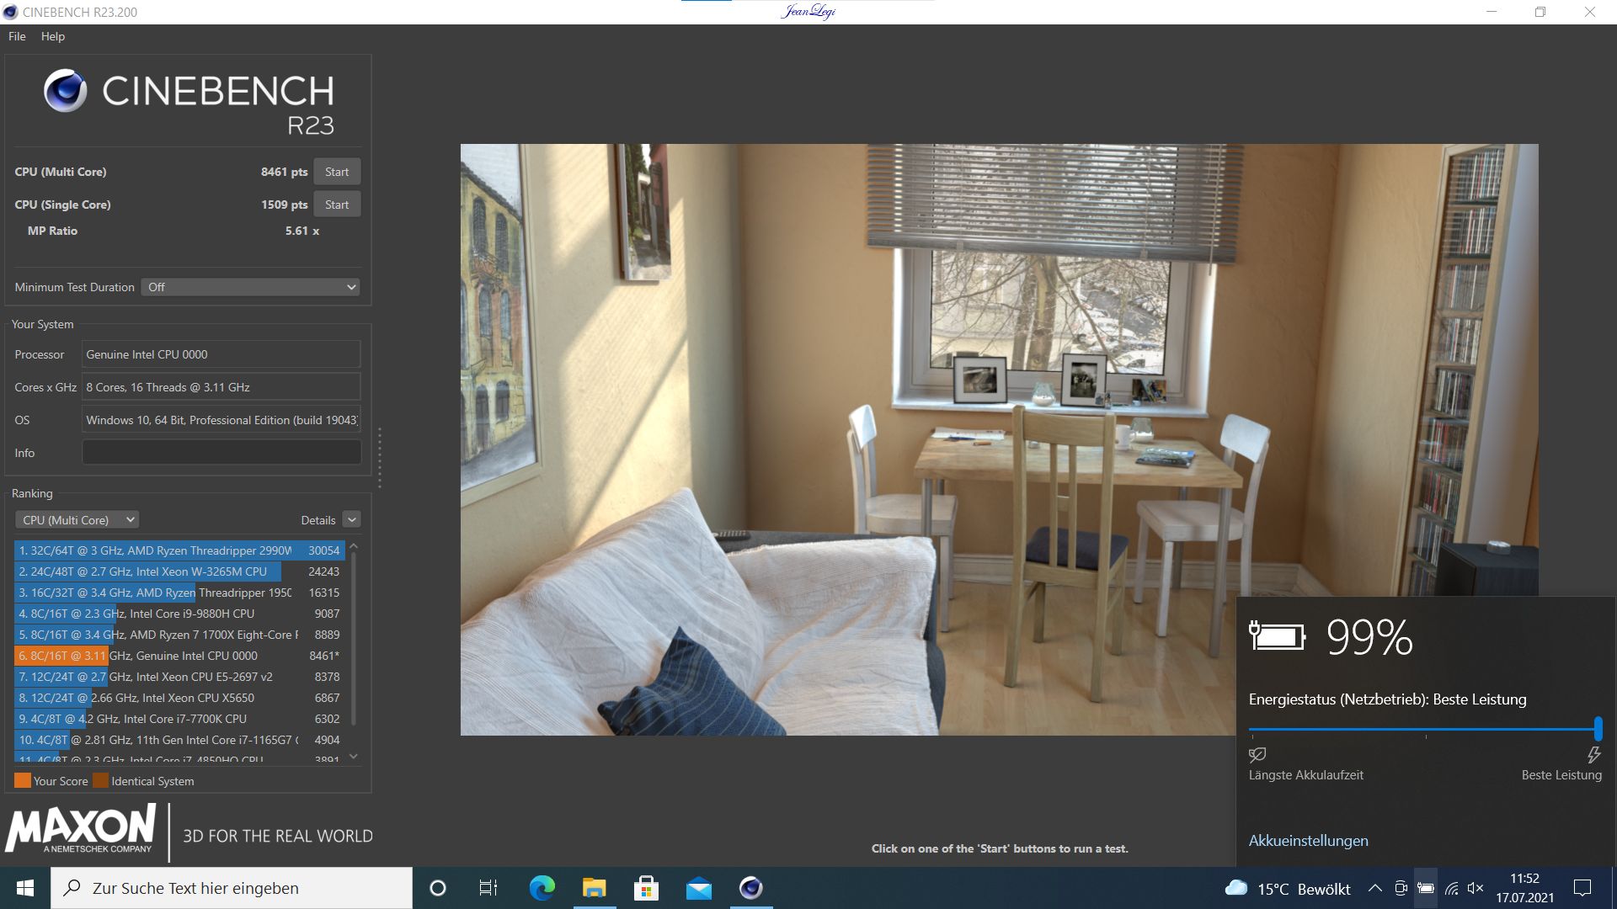Image resolution: width=1617 pixels, height=909 pixels.
Task: Click the Beste Leistung power slider handle
Action: click(x=1599, y=727)
